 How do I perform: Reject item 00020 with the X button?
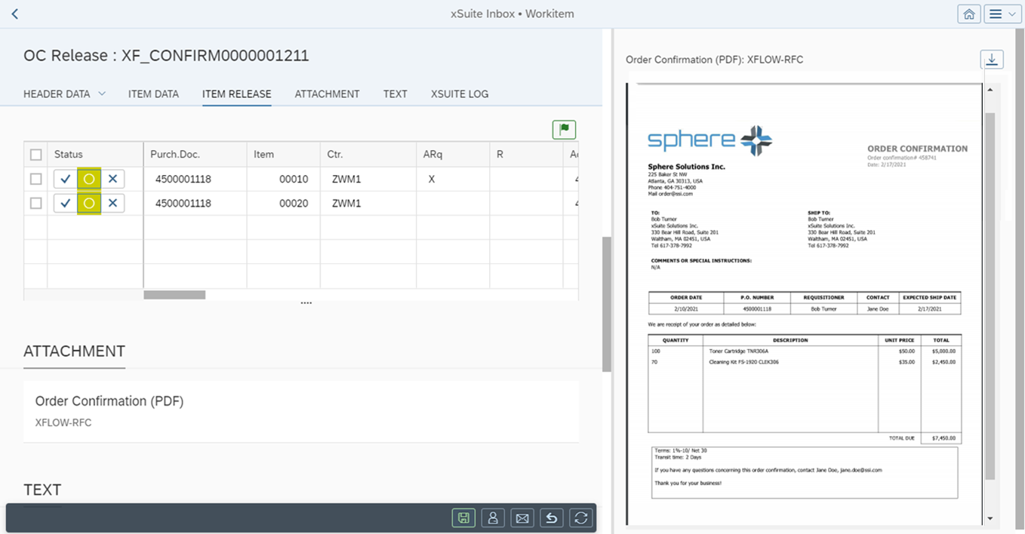point(112,203)
